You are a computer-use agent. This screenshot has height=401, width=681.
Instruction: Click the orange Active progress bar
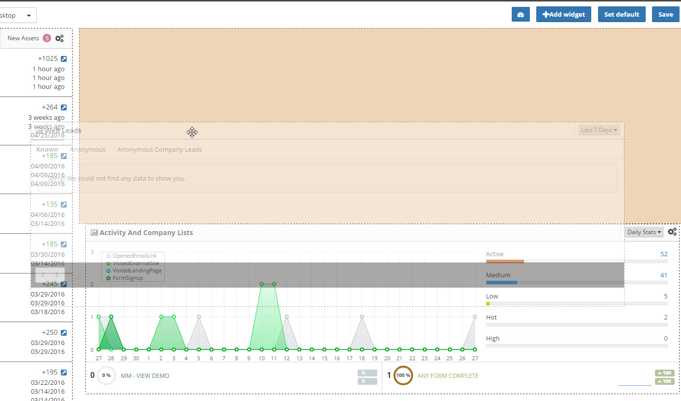pos(505,262)
